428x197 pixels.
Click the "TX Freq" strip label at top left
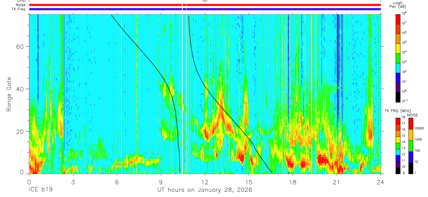click(x=19, y=9)
